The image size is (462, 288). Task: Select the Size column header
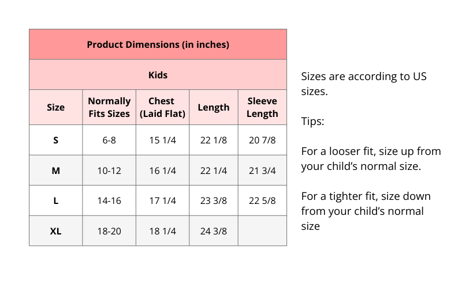click(55, 107)
